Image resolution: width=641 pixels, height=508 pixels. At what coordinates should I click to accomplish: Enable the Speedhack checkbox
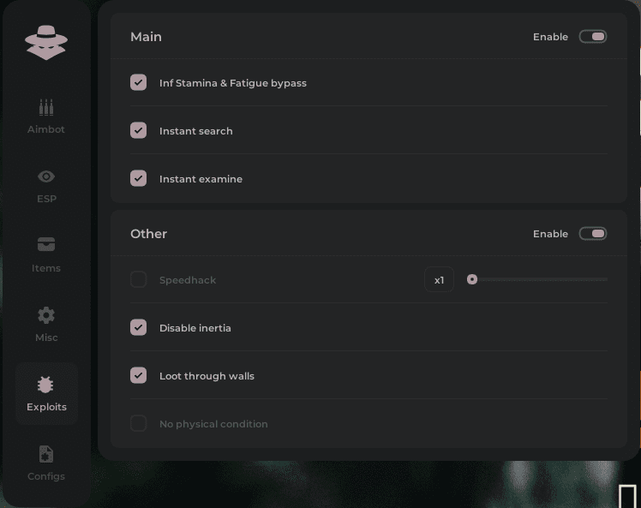click(x=138, y=280)
